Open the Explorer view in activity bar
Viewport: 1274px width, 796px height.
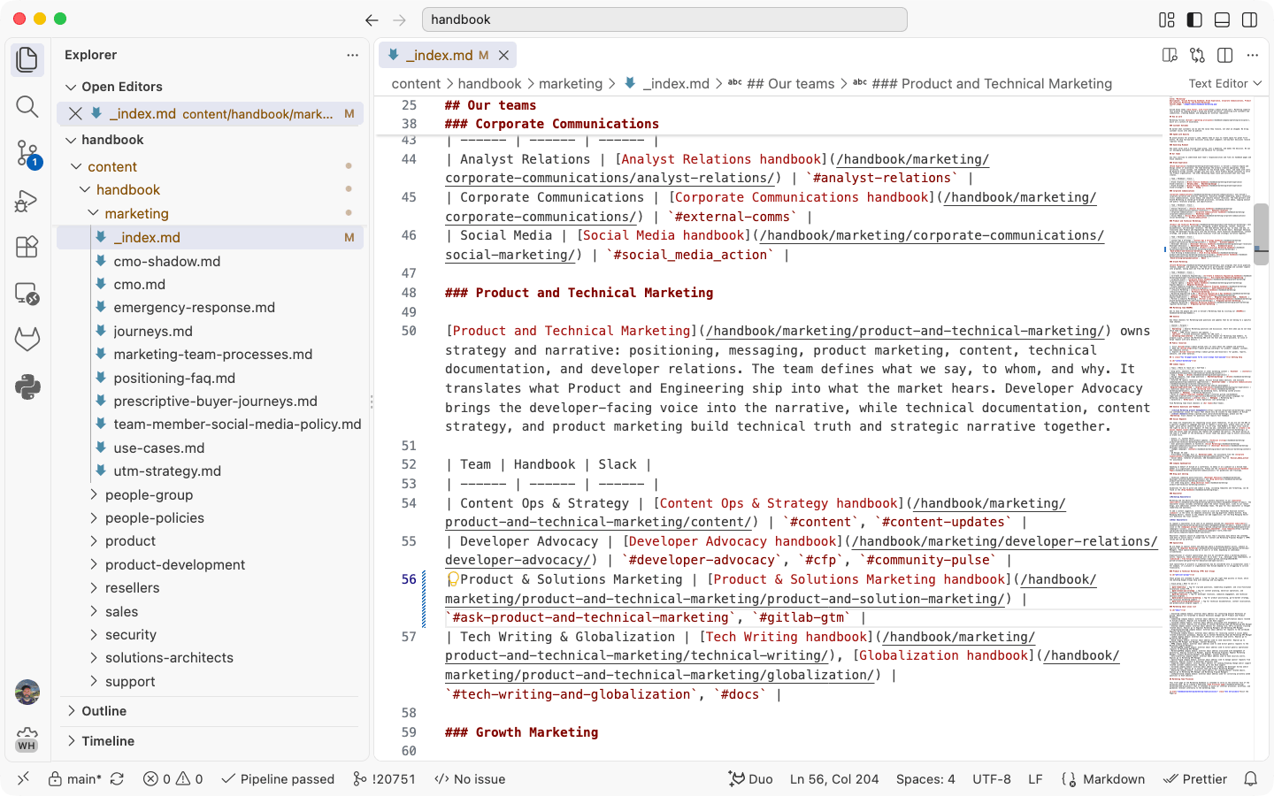(27, 60)
